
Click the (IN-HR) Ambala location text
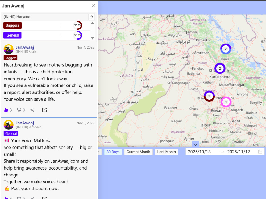(28, 127)
